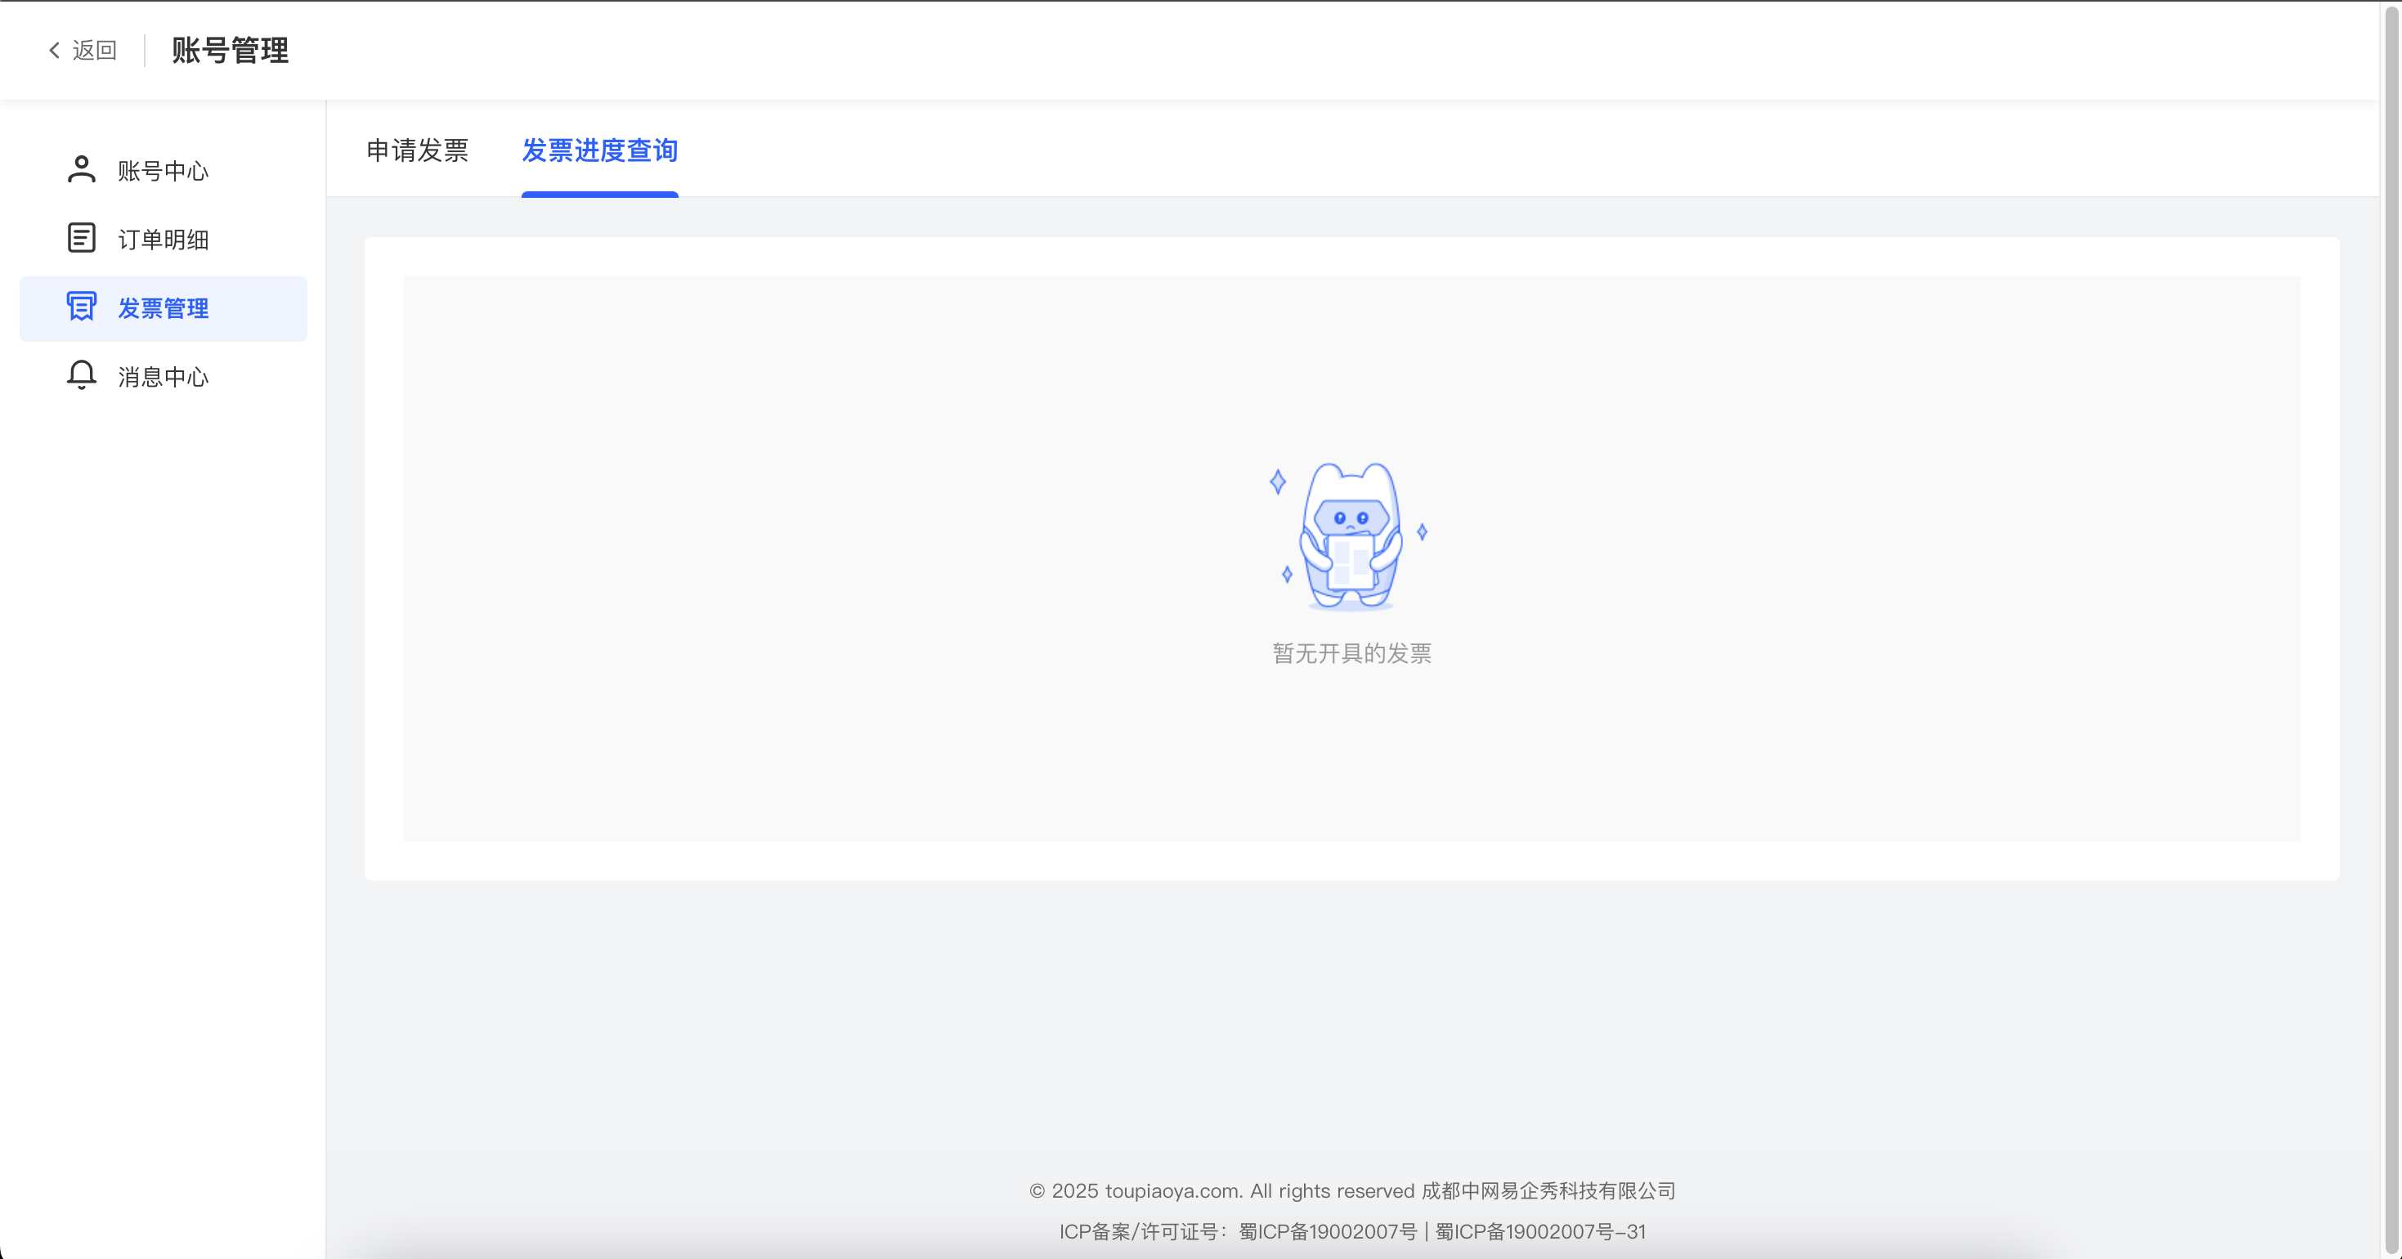Click the 消息中心 bell icon

81,375
